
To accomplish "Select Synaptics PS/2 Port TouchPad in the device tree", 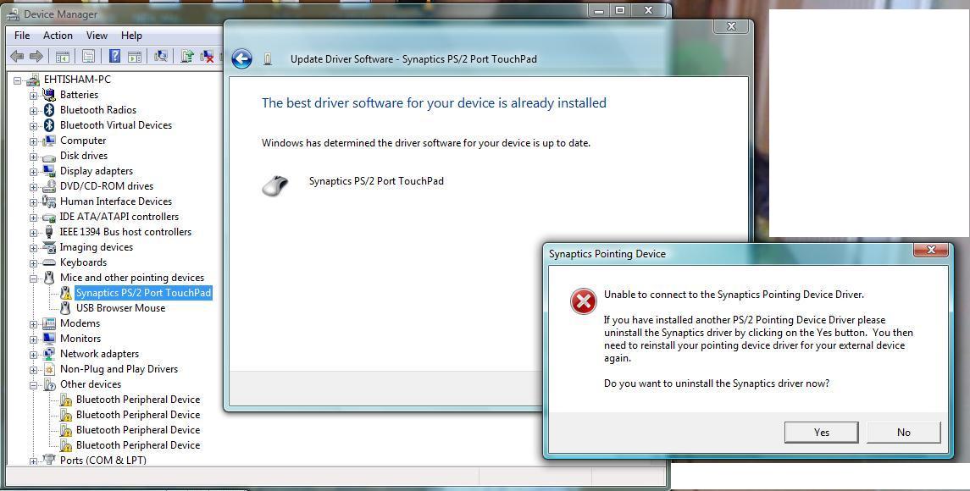I will coord(143,293).
